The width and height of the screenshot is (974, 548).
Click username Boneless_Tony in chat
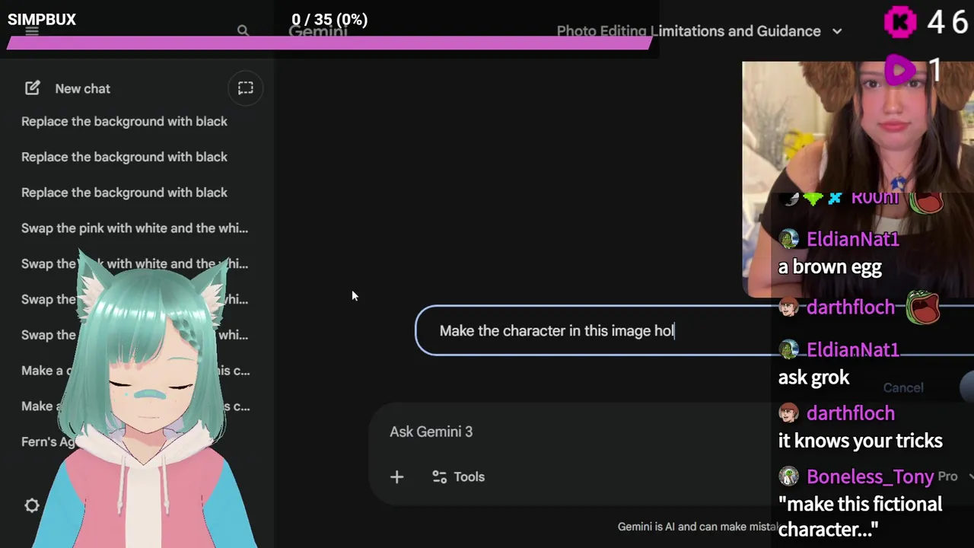[x=870, y=476]
